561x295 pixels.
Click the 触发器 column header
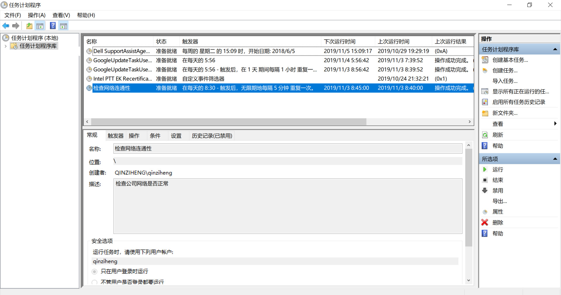pos(250,41)
